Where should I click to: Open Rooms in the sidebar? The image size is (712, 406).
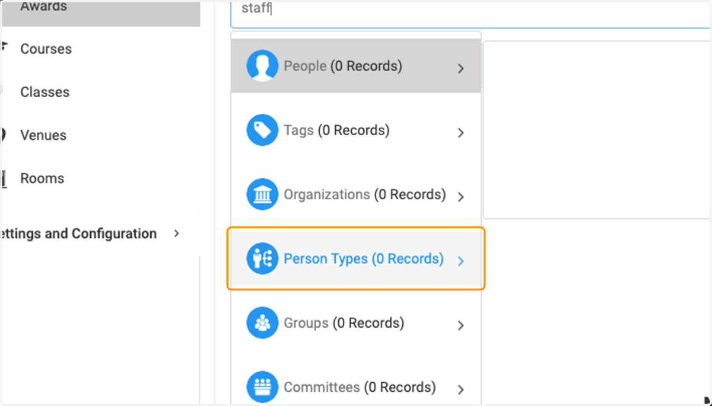click(x=42, y=178)
